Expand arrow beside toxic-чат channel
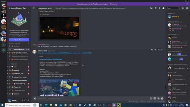The image size is (190, 107). coord(7,87)
